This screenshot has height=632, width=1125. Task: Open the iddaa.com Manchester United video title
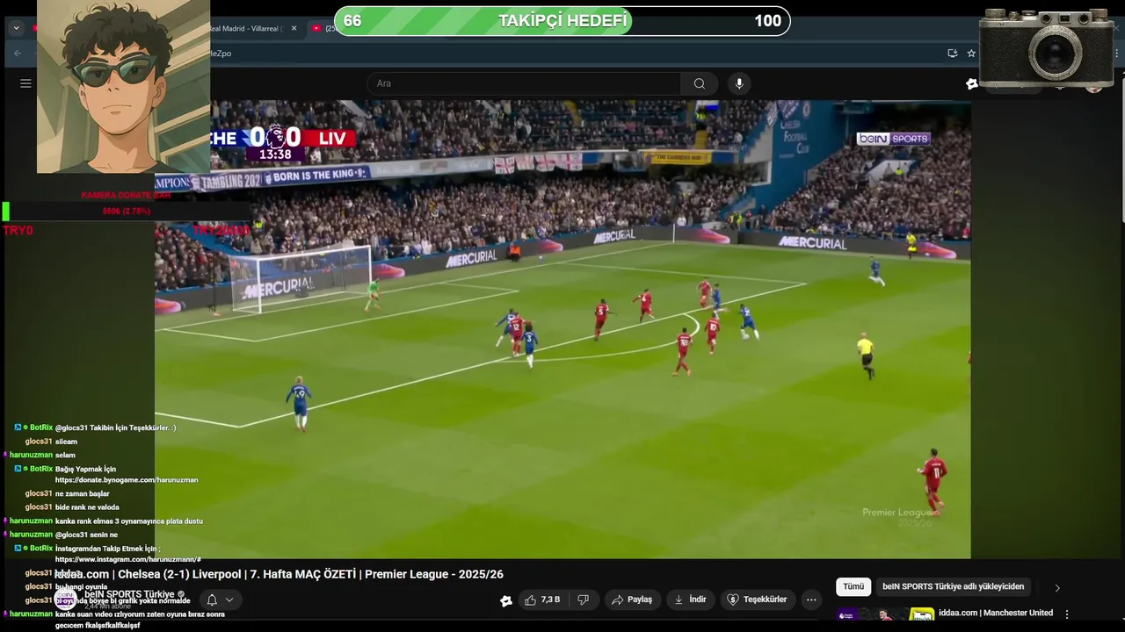pos(996,613)
